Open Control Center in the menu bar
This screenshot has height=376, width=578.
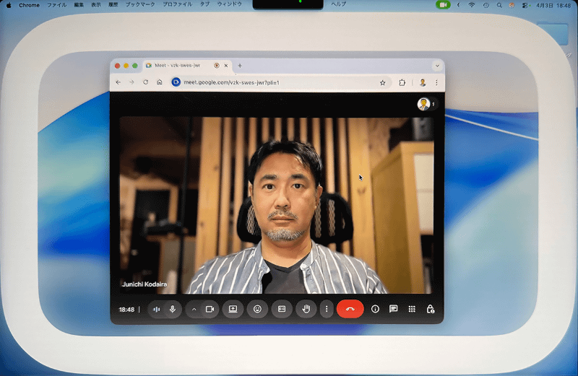point(525,6)
